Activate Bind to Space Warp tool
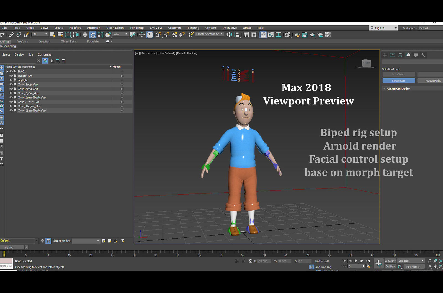The width and height of the screenshot is (443, 293). (x=27, y=35)
